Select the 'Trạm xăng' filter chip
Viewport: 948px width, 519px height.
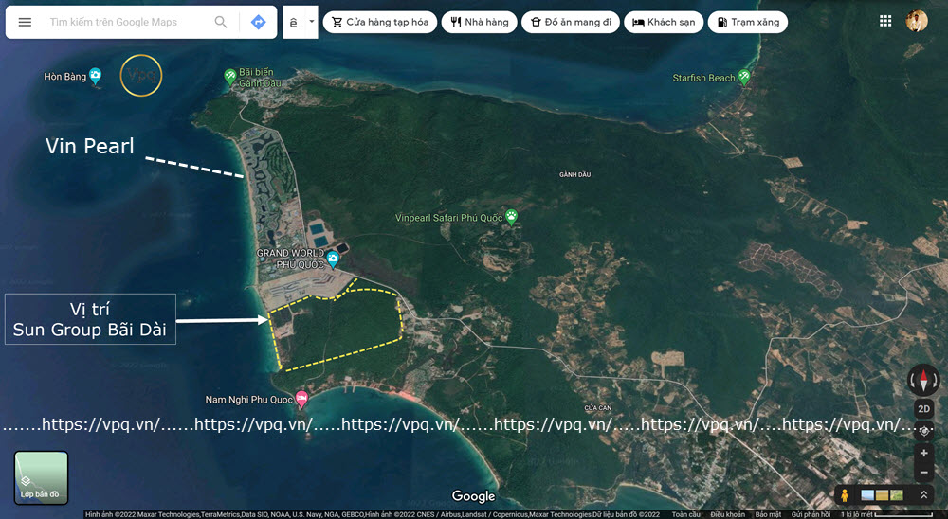pyautogui.click(x=748, y=23)
